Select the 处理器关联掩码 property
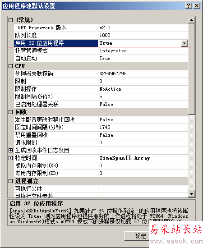Image resolution: width=203 pixels, height=248 pixels. pos(56,73)
